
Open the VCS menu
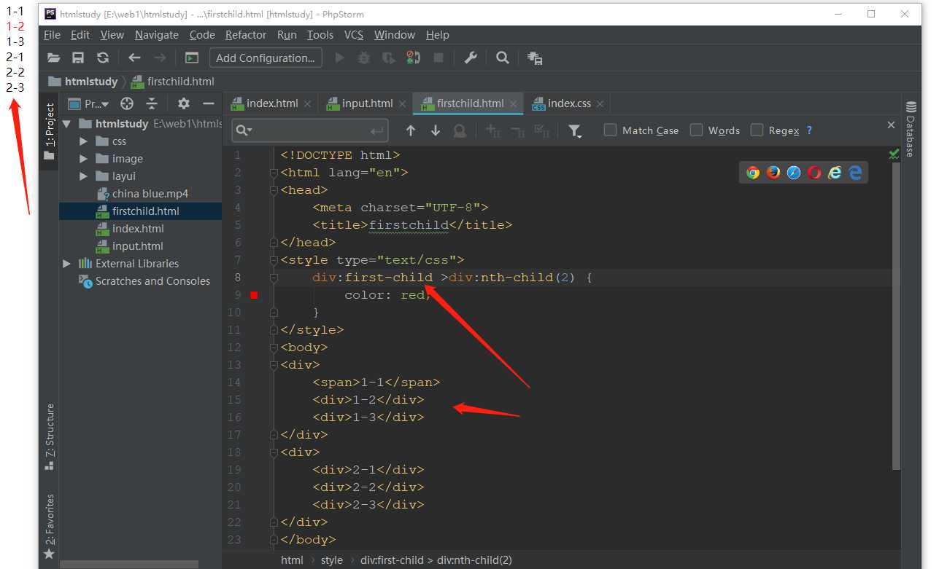coord(354,34)
